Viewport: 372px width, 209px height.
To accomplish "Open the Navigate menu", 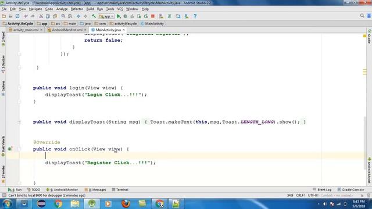I will [35, 9].
